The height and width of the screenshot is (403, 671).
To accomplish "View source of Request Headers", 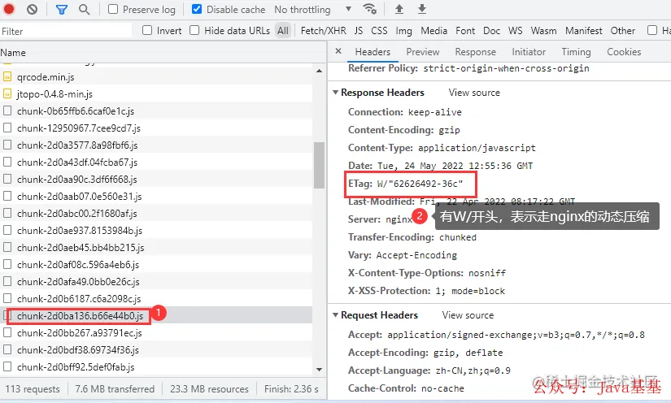I will (x=468, y=315).
